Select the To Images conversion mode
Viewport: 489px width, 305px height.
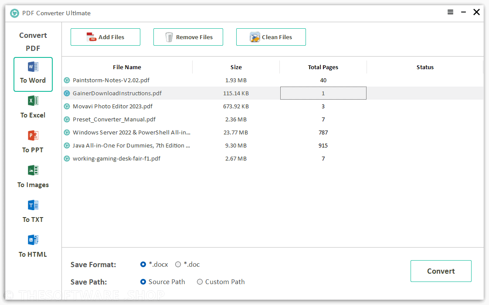[x=33, y=177]
